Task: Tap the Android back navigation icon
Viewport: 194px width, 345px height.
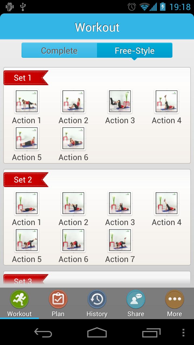Action: pyautogui.click(x=43, y=333)
